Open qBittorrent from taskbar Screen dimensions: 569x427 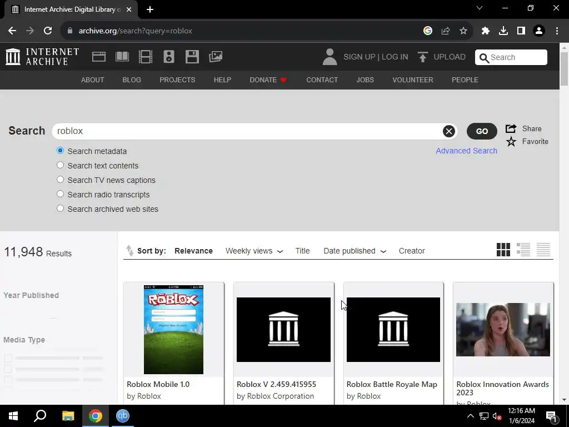pyautogui.click(x=123, y=416)
